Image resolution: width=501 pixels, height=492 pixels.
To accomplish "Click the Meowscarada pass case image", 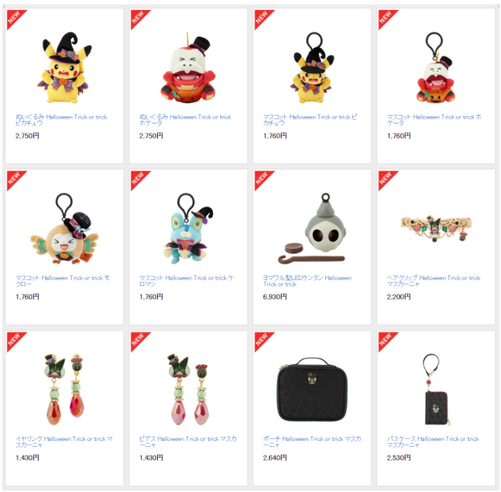I will (x=436, y=390).
